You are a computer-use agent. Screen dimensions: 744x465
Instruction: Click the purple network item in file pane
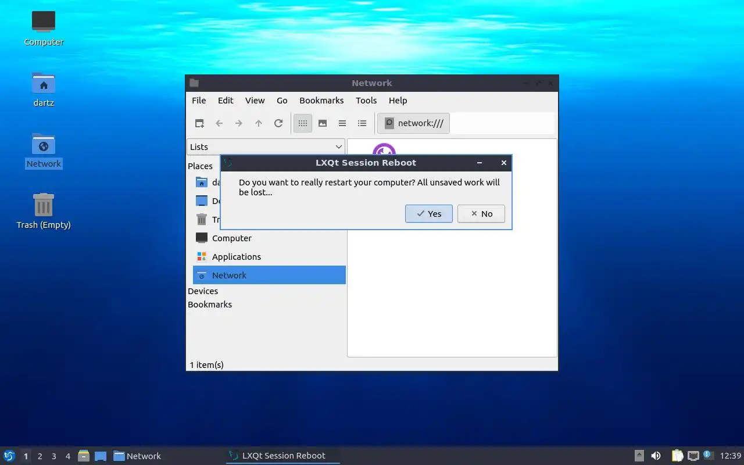click(x=384, y=150)
